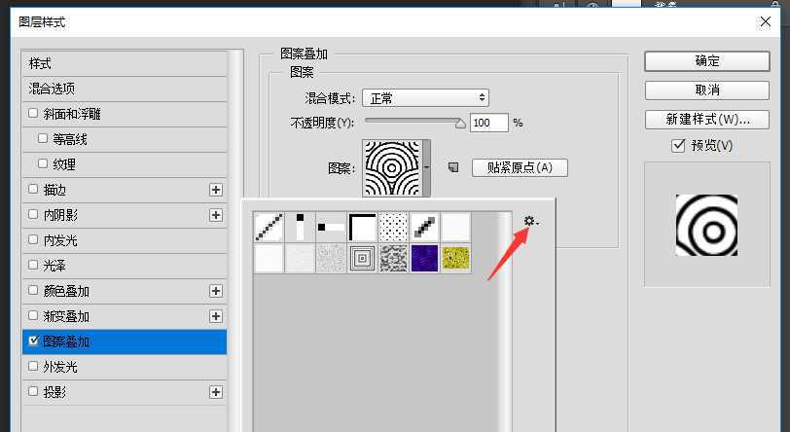Enable the 光泽 checkbox
Image resolution: width=790 pixels, height=432 pixels.
[33, 265]
